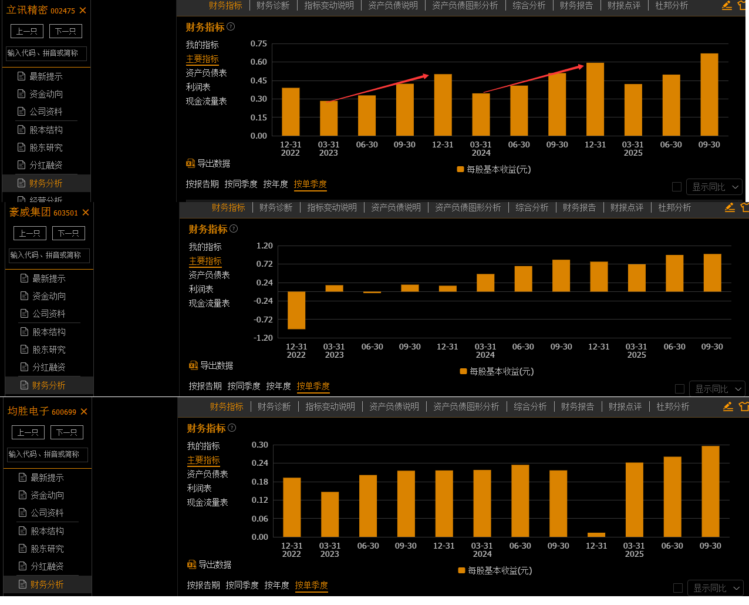Image resolution: width=749 pixels, height=605 pixels.
Task: Open help icon next to 立讯精密 财务指标 heading
Action: [x=231, y=26]
